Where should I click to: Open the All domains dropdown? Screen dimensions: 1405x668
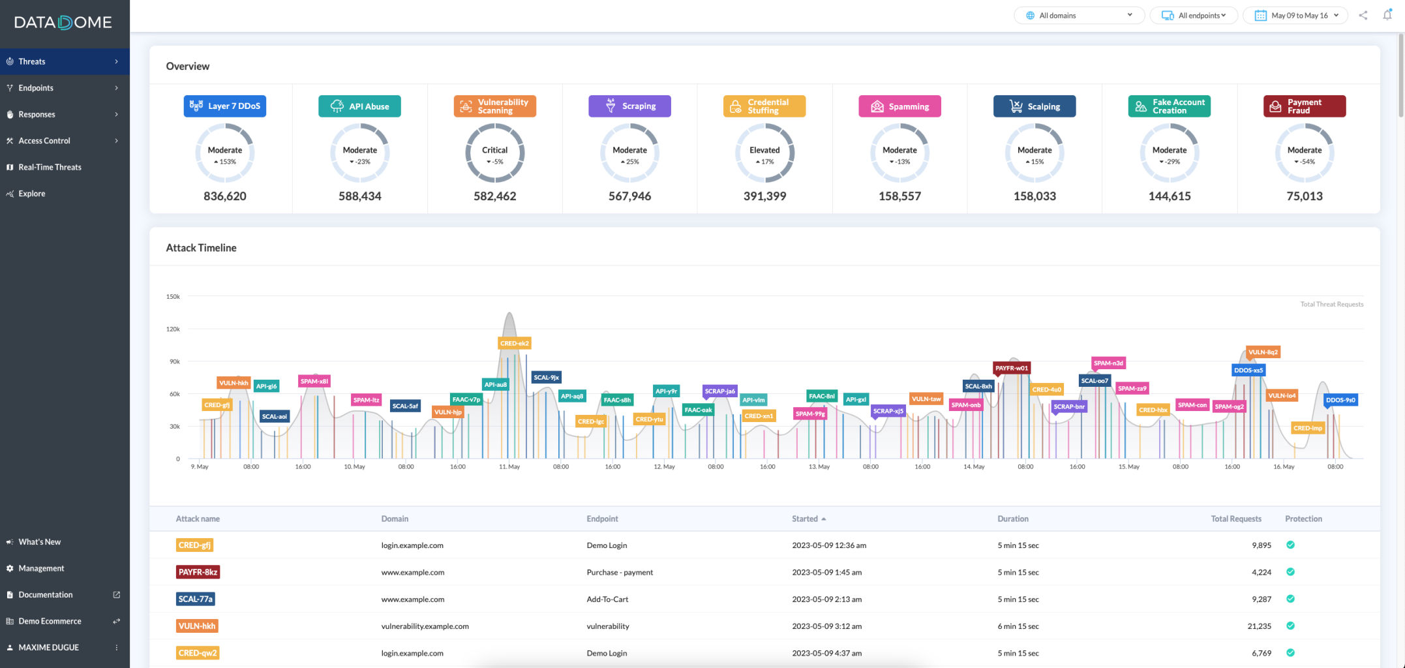1079,16
